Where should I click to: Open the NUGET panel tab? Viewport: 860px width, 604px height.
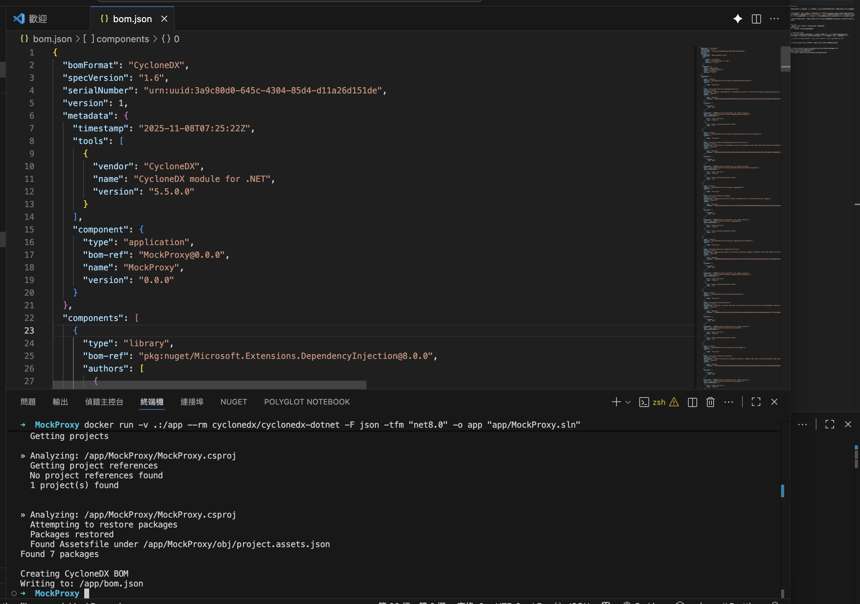(x=233, y=401)
